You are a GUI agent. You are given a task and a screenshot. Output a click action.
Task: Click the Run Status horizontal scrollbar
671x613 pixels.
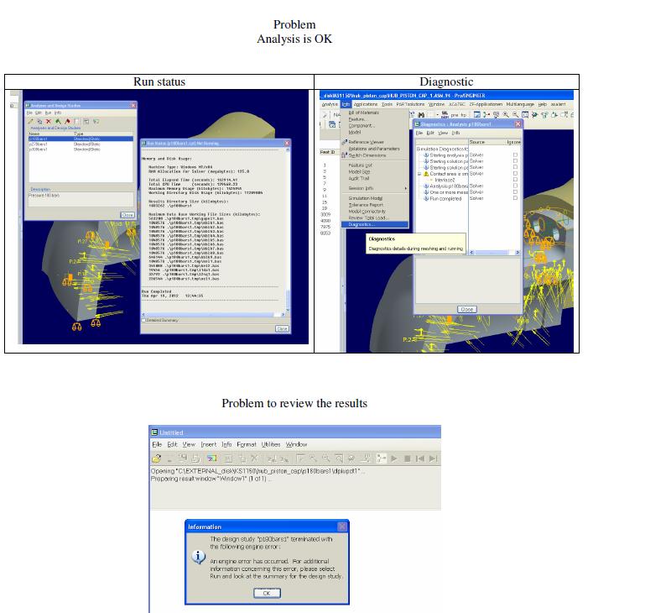[x=213, y=314]
